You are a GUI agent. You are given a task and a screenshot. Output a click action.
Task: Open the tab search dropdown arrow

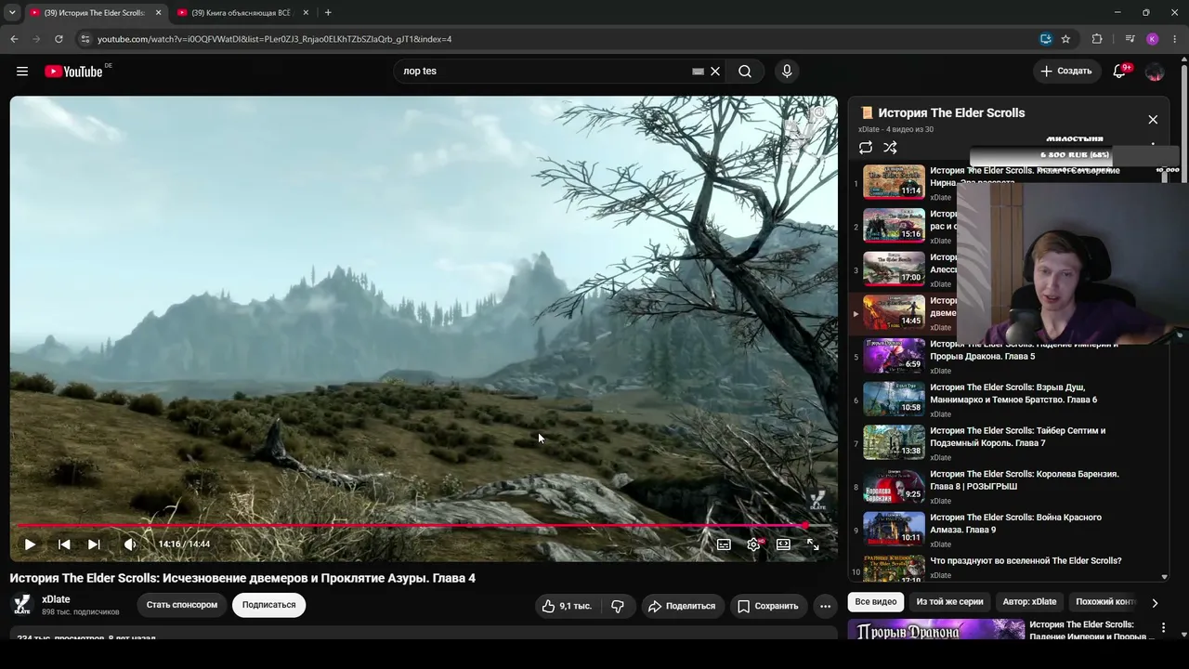pyautogui.click(x=12, y=13)
